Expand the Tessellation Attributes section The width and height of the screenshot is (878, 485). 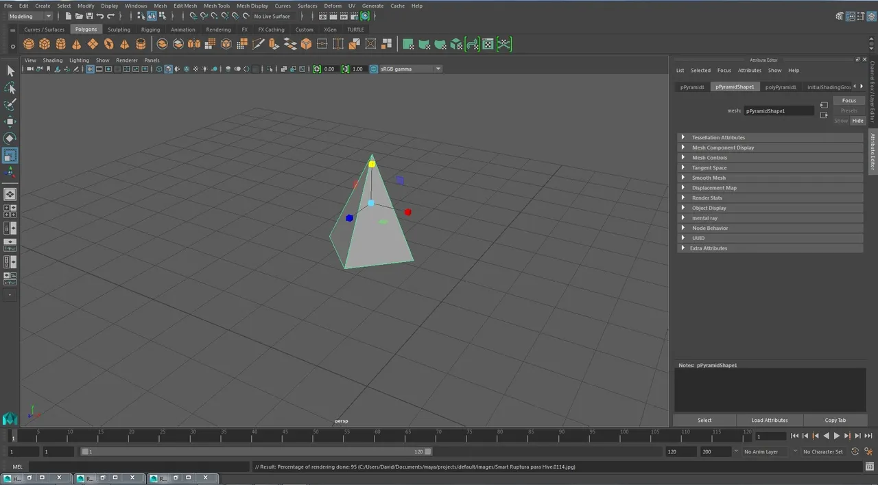click(x=769, y=137)
